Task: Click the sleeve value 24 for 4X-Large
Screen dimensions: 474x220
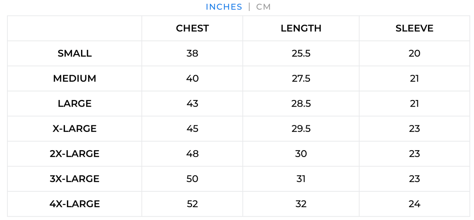Action: [x=414, y=204]
